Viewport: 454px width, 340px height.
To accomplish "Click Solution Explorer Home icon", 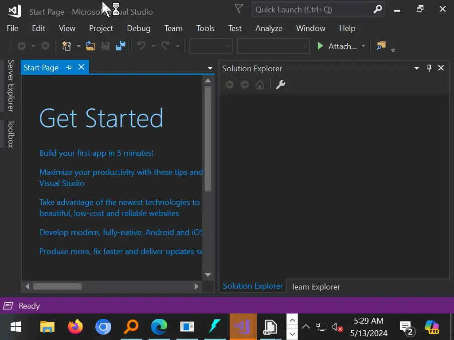I will (260, 85).
